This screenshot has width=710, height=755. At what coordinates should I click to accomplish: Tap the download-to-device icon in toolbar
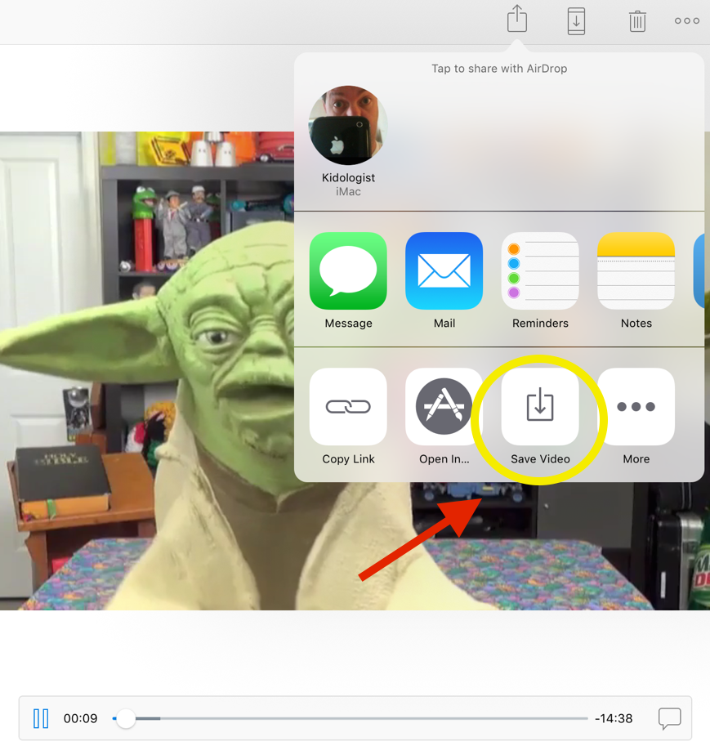[x=576, y=21]
